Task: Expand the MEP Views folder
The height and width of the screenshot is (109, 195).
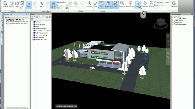Action: [173, 22]
